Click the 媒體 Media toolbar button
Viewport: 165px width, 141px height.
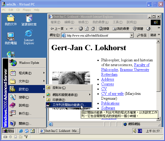coord(138,29)
